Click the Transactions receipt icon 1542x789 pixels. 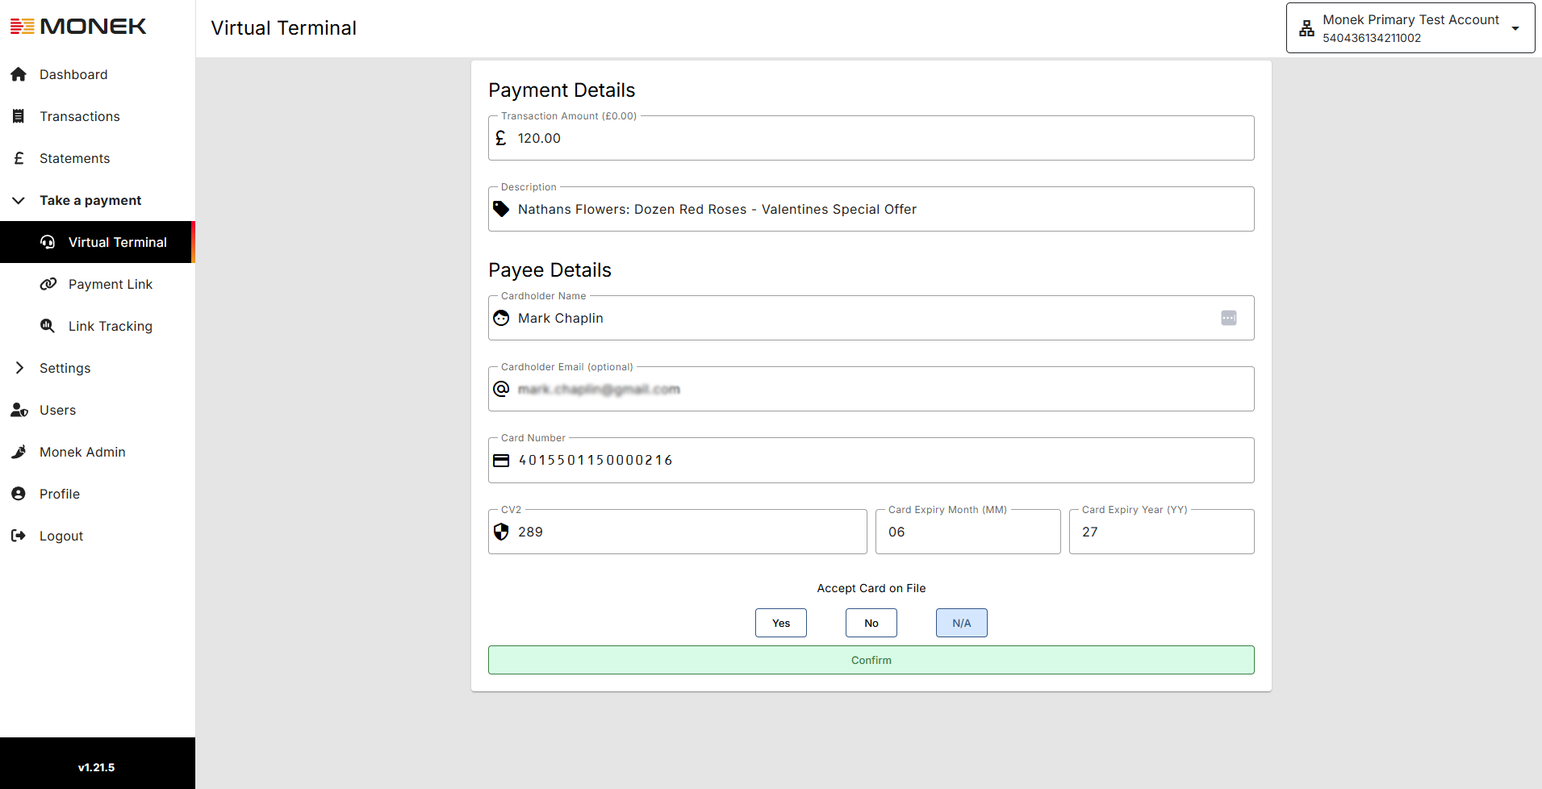19,116
